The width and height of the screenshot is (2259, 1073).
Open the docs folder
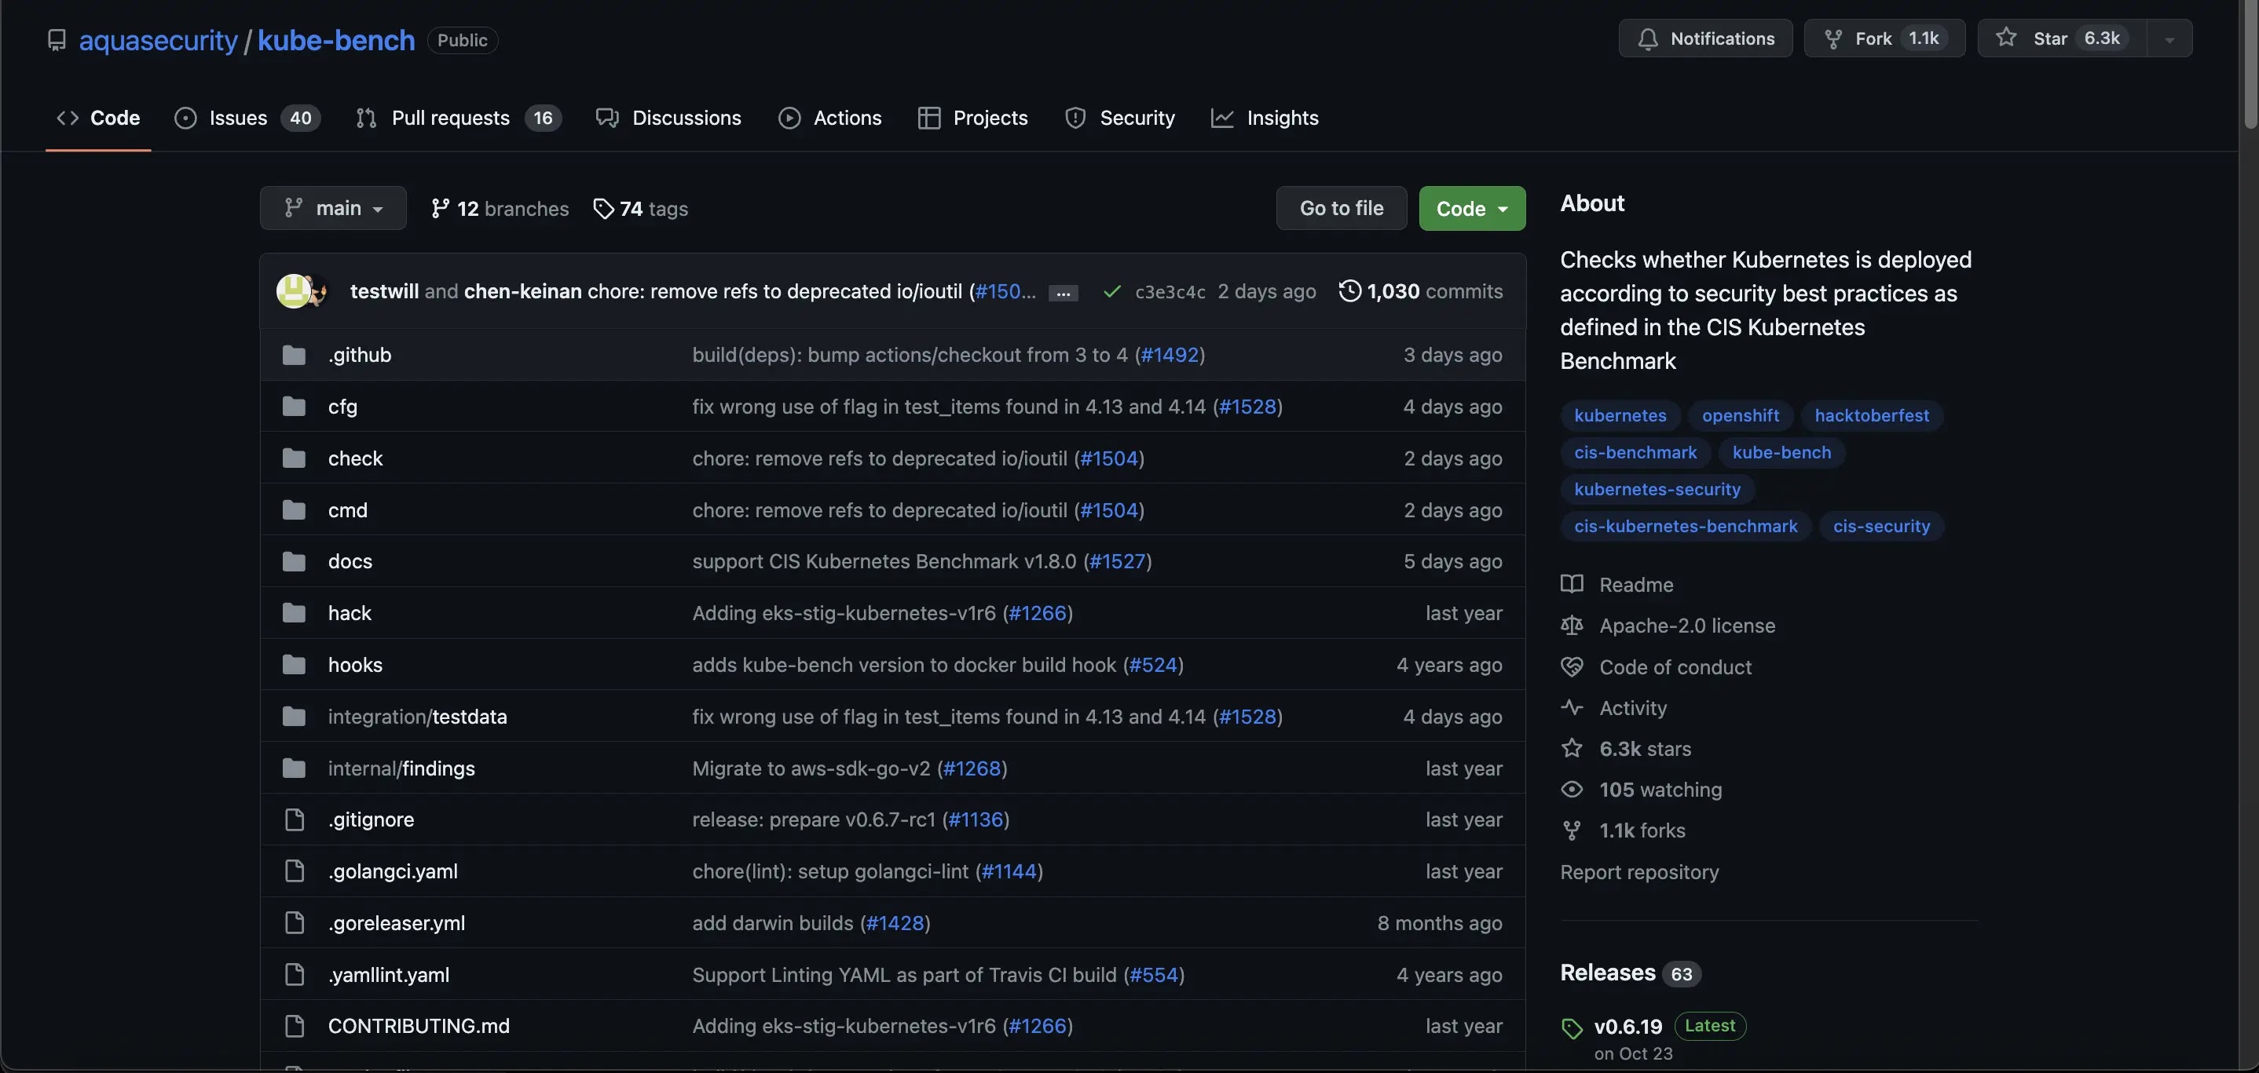click(350, 562)
